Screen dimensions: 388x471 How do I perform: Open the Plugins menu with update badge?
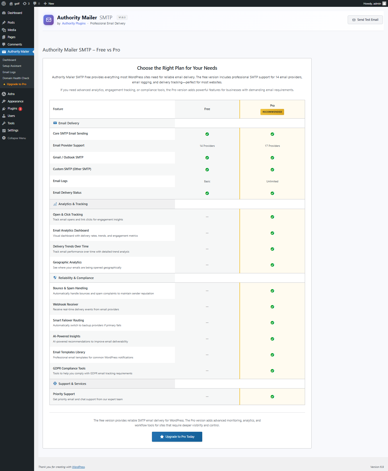click(x=12, y=109)
